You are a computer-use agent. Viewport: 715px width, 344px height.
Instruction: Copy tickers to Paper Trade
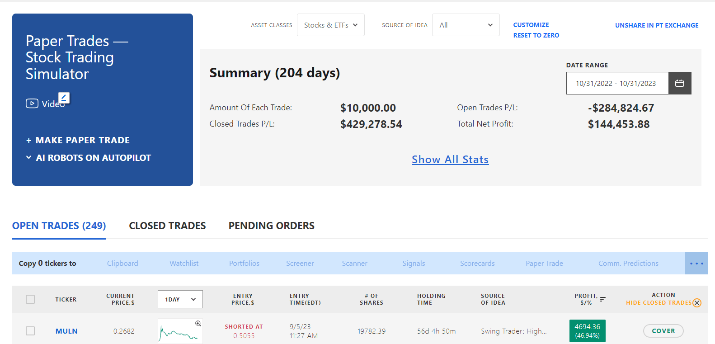(x=544, y=263)
